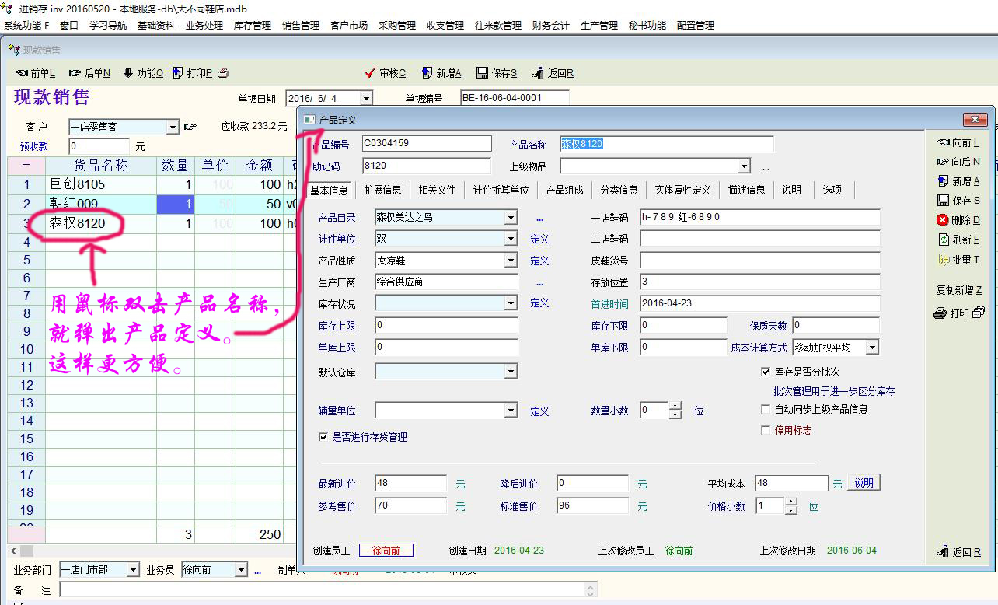Click the 审核 (audit) checkmark icon
The height and width of the screenshot is (605, 998).
[371, 73]
